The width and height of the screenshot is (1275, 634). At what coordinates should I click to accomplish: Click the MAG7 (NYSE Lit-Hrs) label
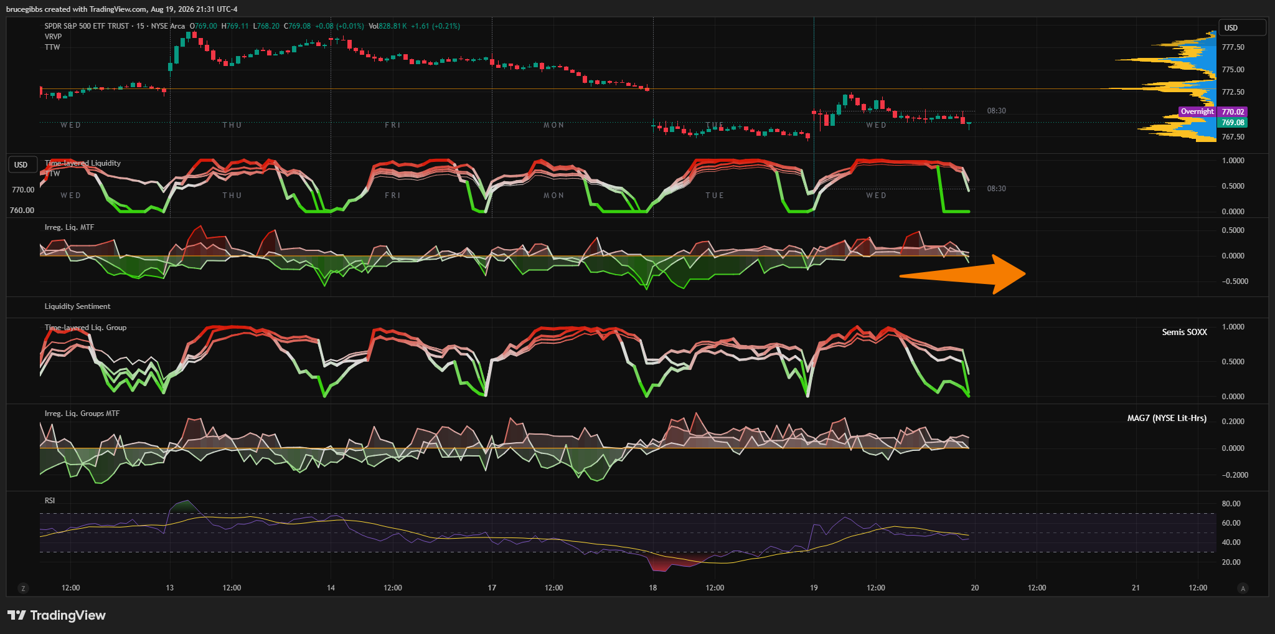coord(1167,418)
